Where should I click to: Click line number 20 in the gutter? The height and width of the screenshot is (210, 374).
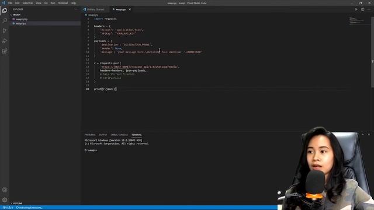[x=88, y=89]
